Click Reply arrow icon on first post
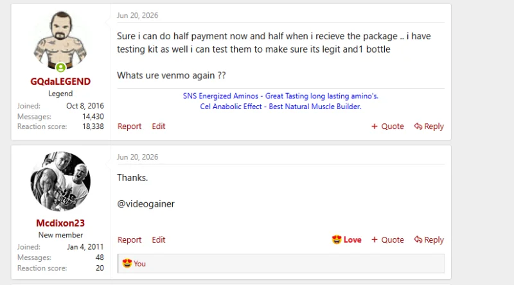Viewport: 514px width, 285px height. point(418,126)
